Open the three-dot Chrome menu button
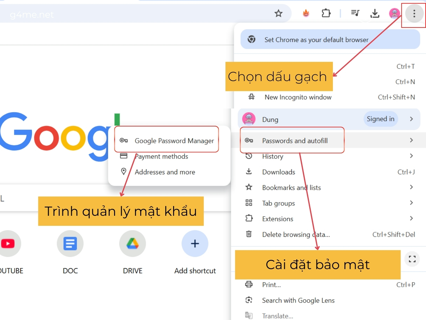The height and width of the screenshot is (320, 426). pyautogui.click(x=414, y=13)
